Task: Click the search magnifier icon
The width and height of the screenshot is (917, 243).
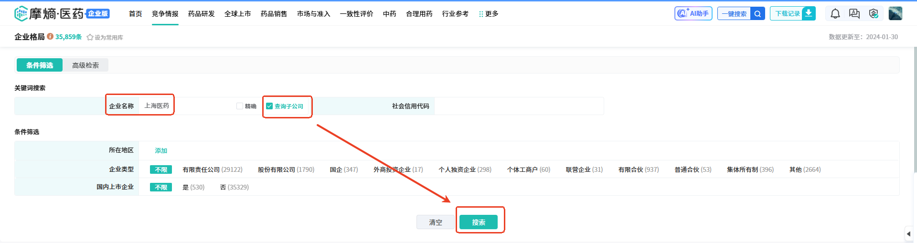Action: click(x=757, y=14)
